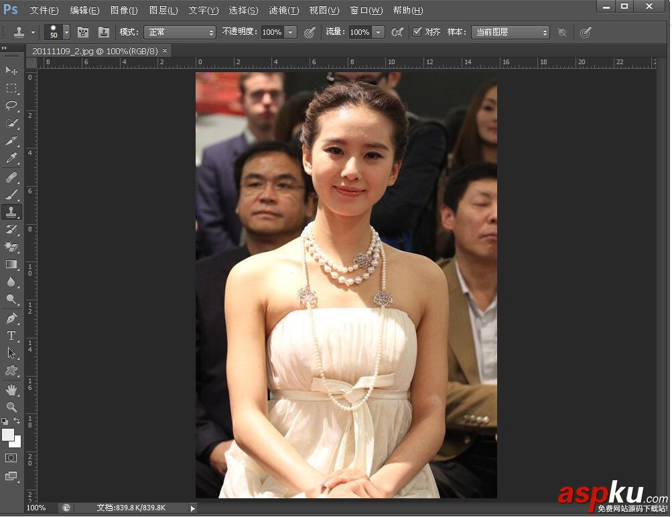Enter Quick Mask mode

[11, 457]
